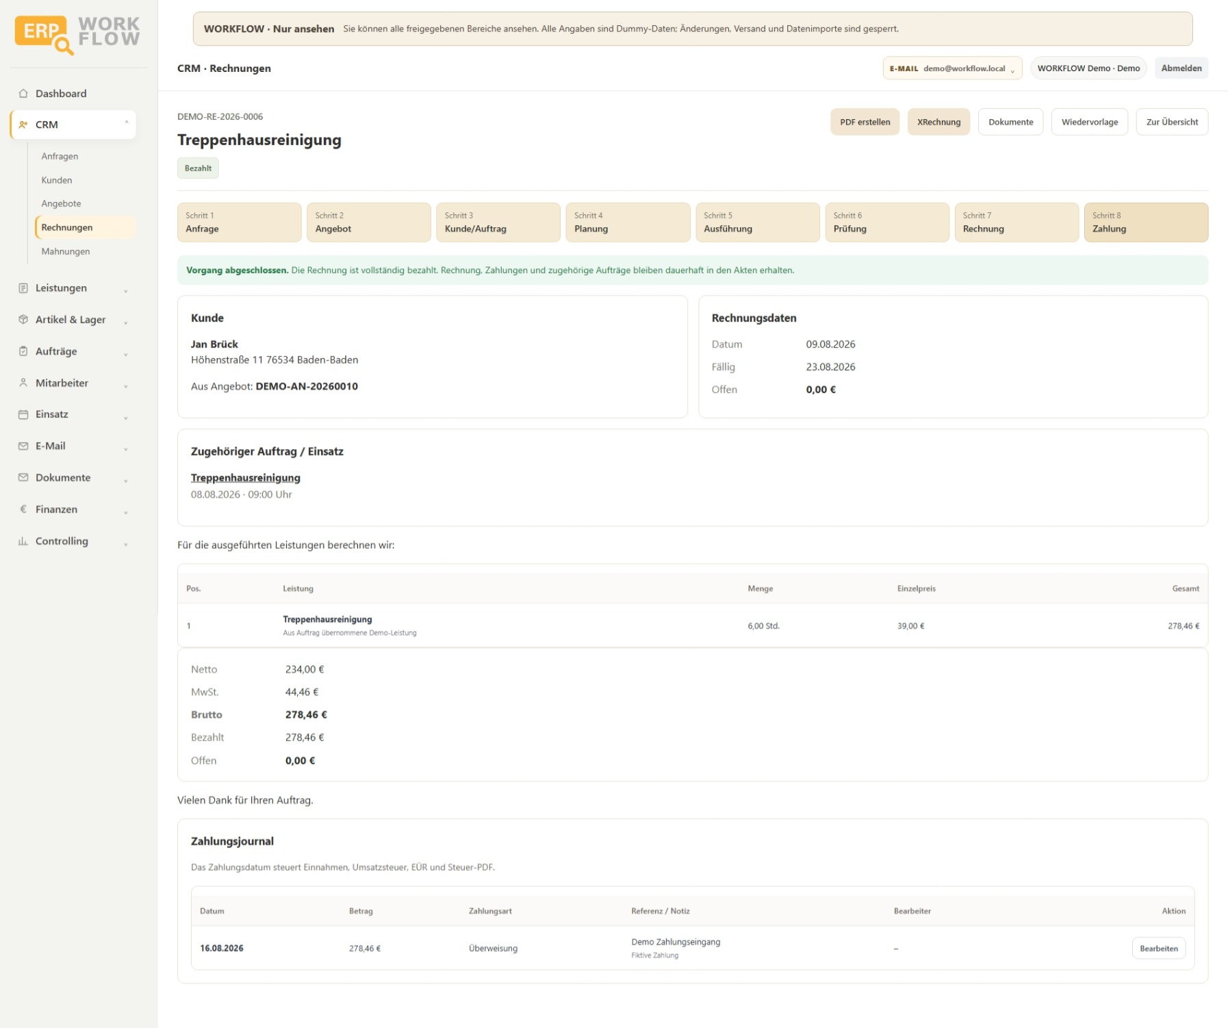The width and height of the screenshot is (1228, 1028).
Task: Click the XRechnung button
Action: click(x=938, y=122)
